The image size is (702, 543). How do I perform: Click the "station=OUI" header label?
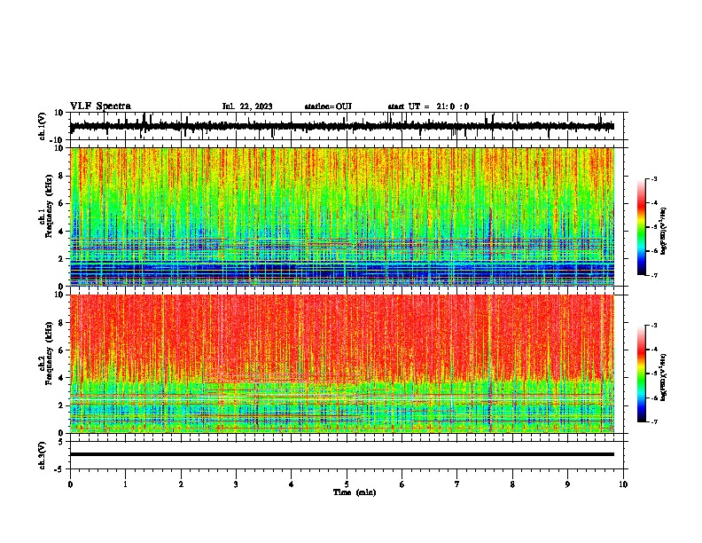(328, 106)
